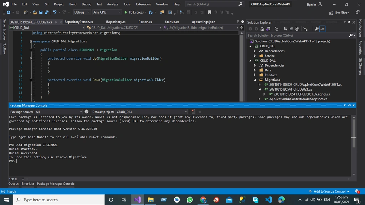Screen dimensions: 365x205
Task: Switch to the Startup.cs tab
Action: click(x=172, y=22)
